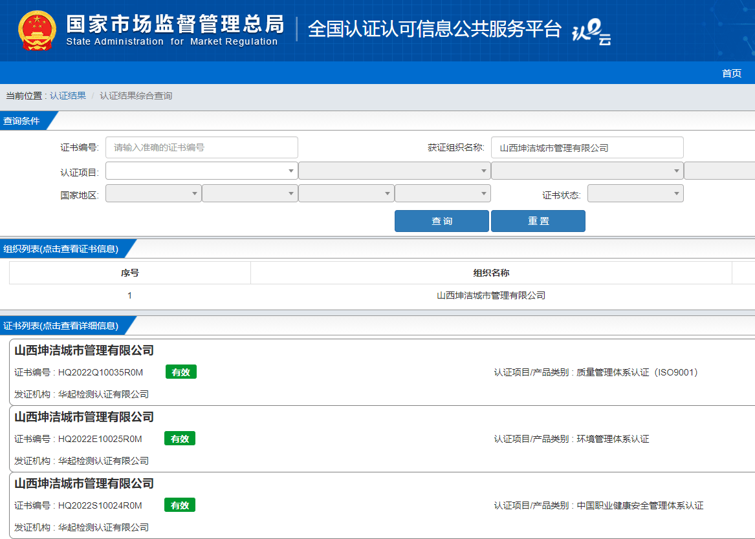Image resolution: width=755 pixels, height=539 pixels.
Task: Click certificate number HQ2022S10024R0M
Action: coord(100,505)
